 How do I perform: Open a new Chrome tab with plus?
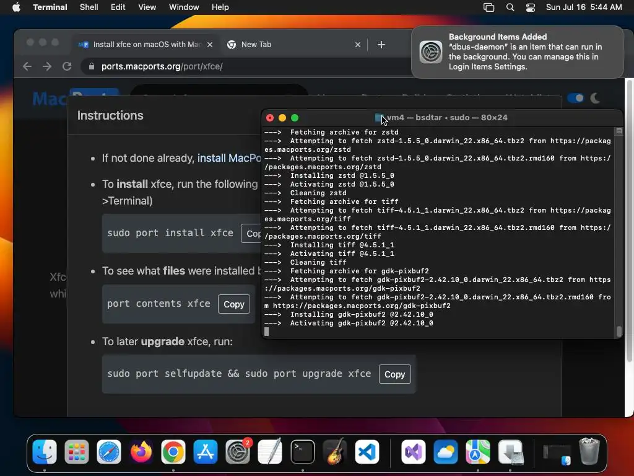(381, 45)
